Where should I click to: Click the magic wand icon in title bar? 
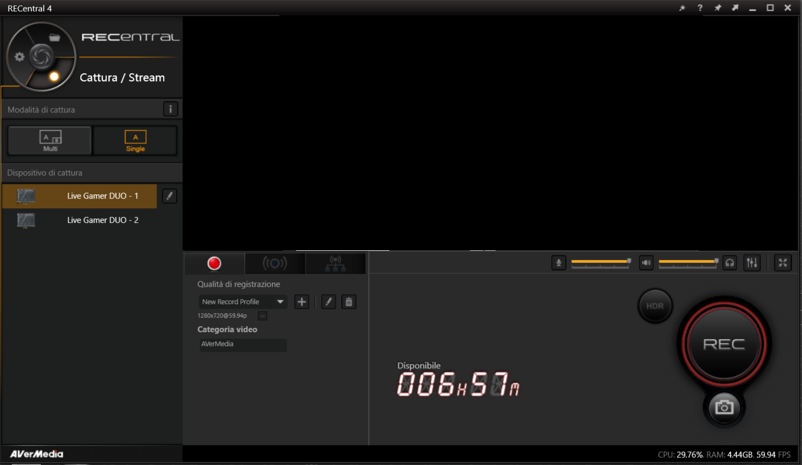tap(682, 8)
